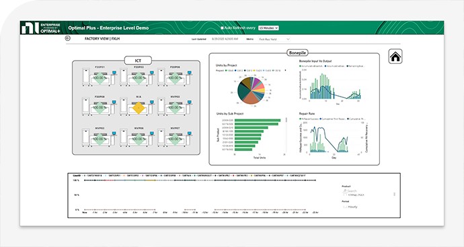This screenshot has height=247, width=464.
Task: Click the back arrow beside Factory View
Action: point(68,38)
